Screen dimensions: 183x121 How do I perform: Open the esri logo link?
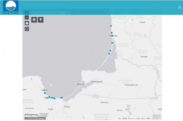coord(156,117)
